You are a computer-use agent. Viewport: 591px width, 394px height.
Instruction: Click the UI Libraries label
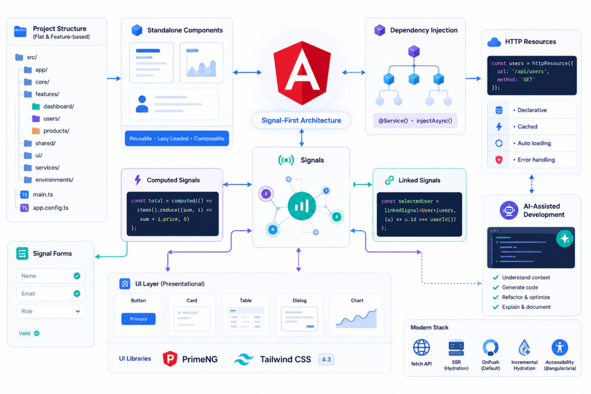135,359
